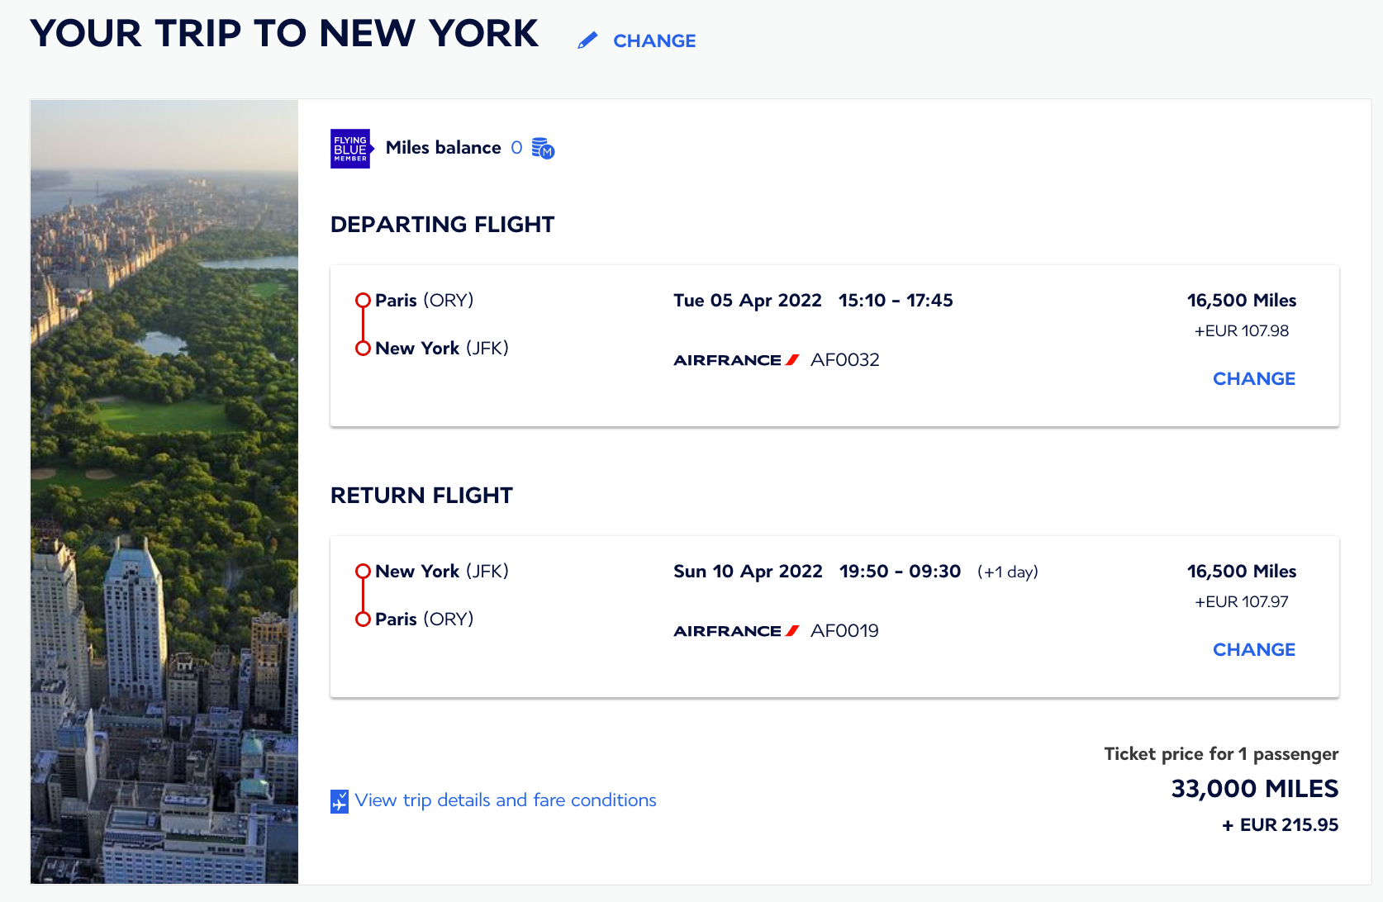
Task: Click the departing flight date Tue 05 Apr 2022
Action: 748,301
